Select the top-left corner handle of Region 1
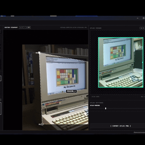The height and width of the screenshot is (145, 145). coord(39,53)
